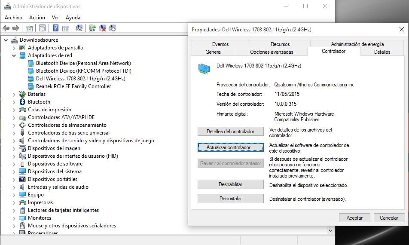This screenshot has width=409, height=245.
Task: Select Realtek PCIe FE Family Controller
Action: 73,86
